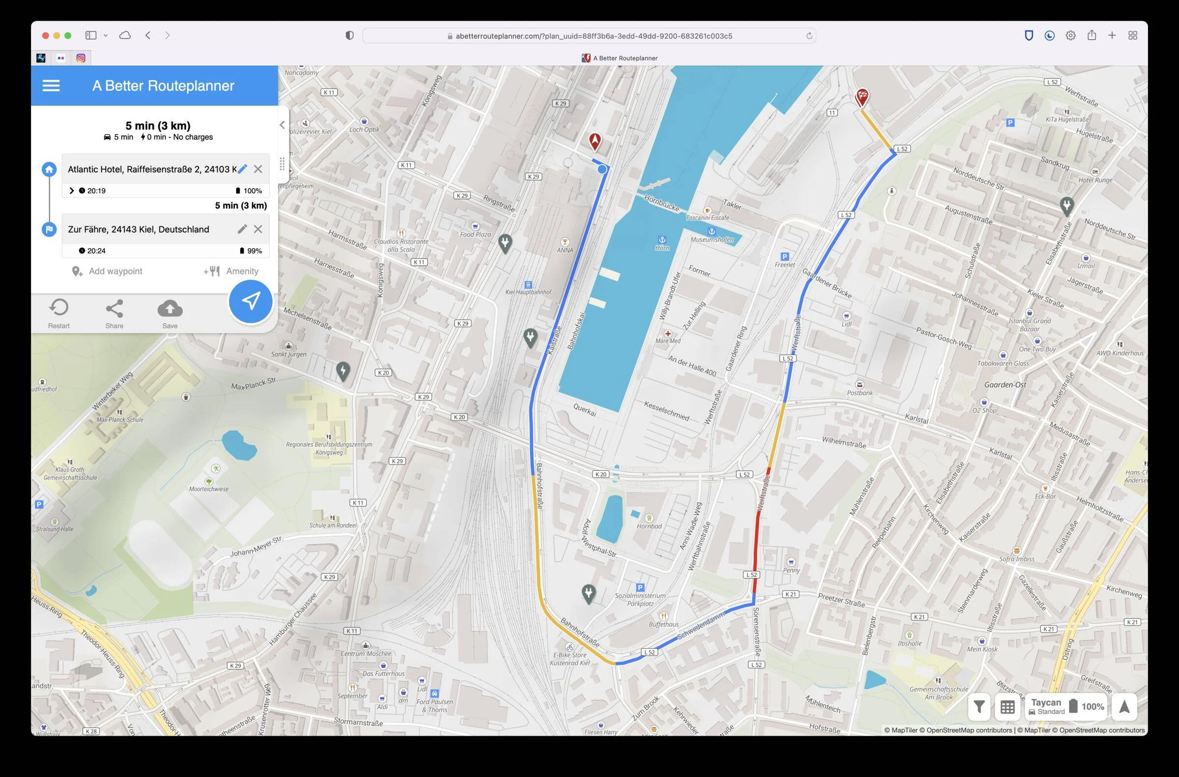Save the plan to the cloud
Image resolution: width=1179 pixels, height=777 pixels.
coord(170,313)
